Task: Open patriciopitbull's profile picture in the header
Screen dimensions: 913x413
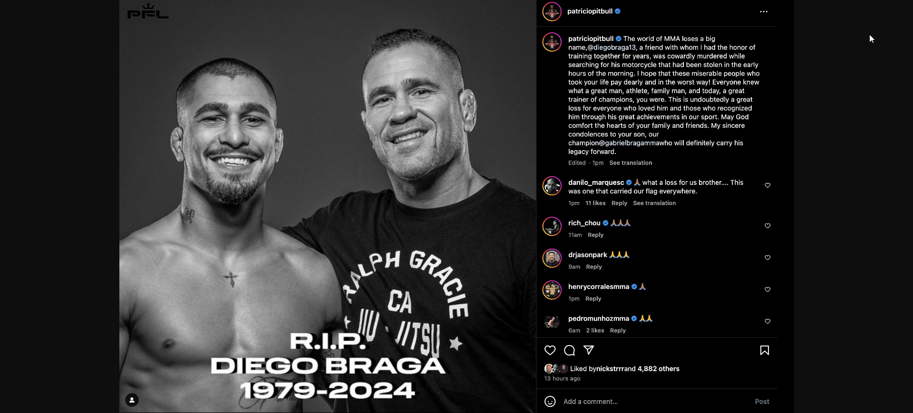Action: click(552, 12)
